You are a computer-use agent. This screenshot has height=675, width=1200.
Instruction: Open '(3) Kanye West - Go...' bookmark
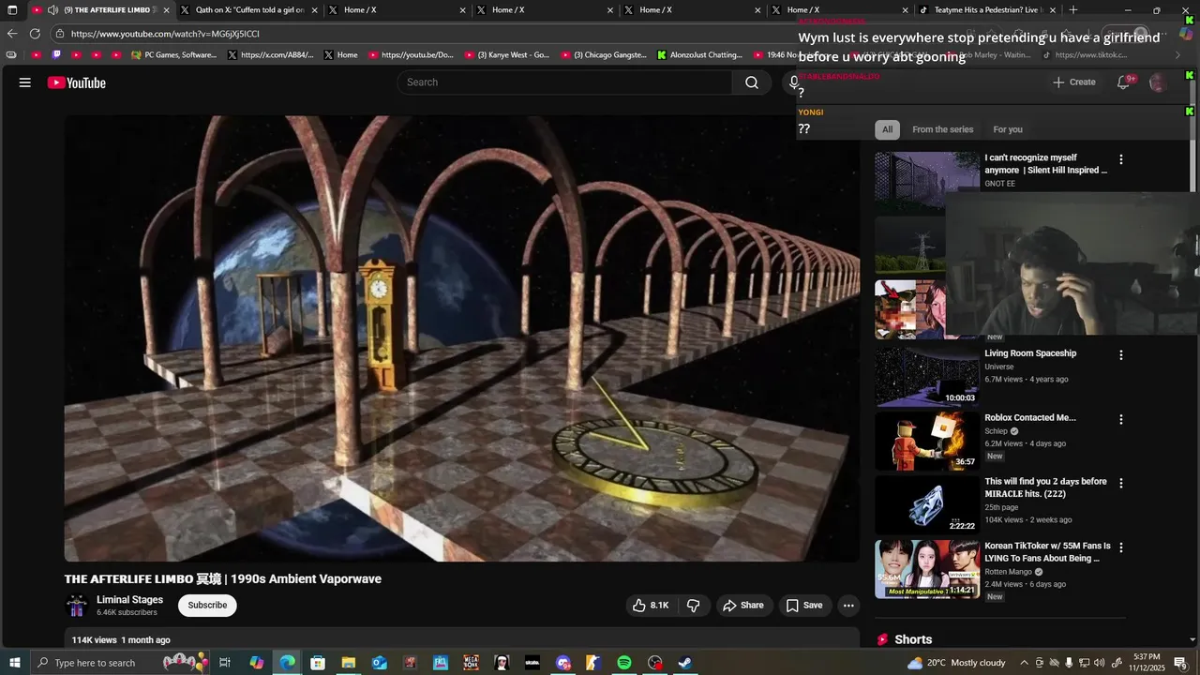point(506,55)
